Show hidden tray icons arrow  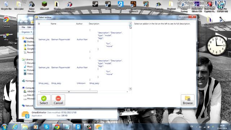(196, 127)
